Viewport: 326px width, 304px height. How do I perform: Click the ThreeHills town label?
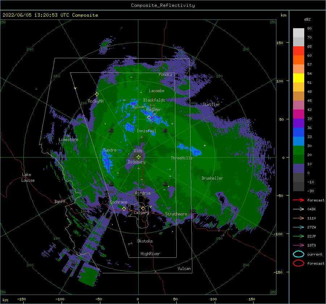coord(181,158)
